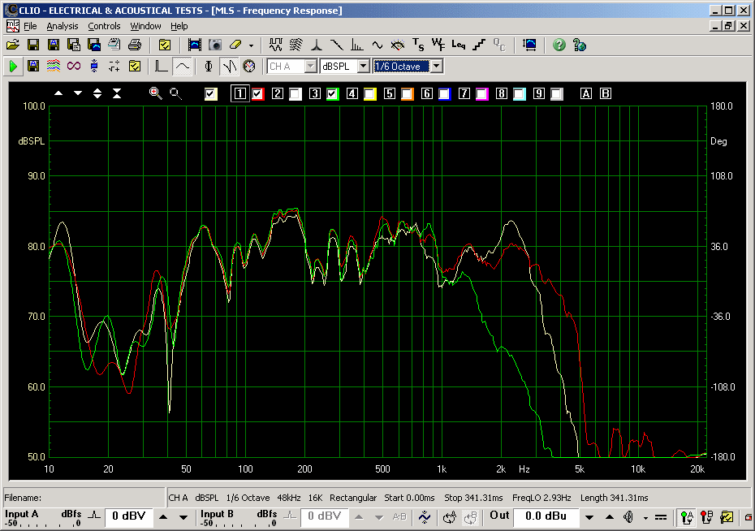Open the Controls menu
Image resolution: width=755 pixels, height=531 pixels.
(104, 26)
